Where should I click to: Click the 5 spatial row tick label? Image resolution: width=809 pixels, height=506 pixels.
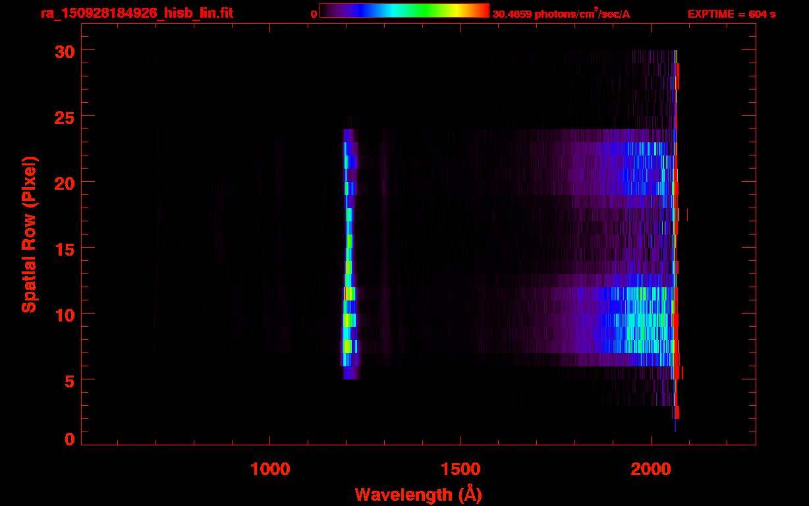pos(70,380)
